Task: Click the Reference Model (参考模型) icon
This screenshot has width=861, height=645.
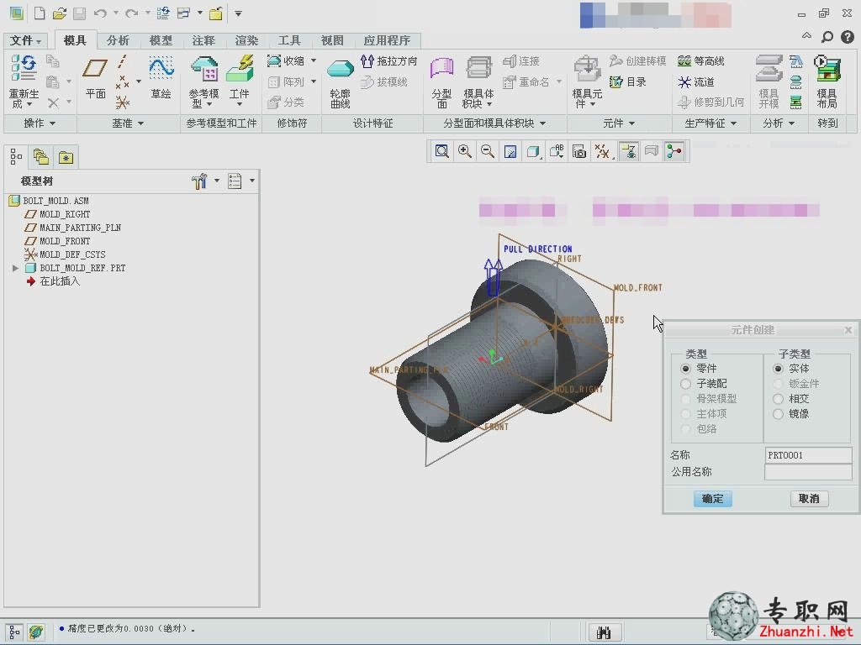Action: click(203, 69)
